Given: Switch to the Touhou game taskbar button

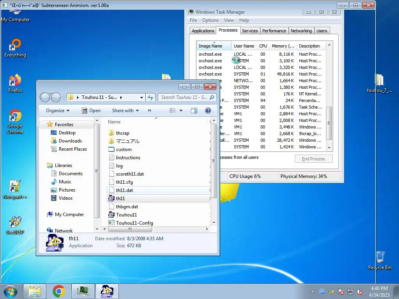Looking at the screenshot, I should [x=107, y=291].
